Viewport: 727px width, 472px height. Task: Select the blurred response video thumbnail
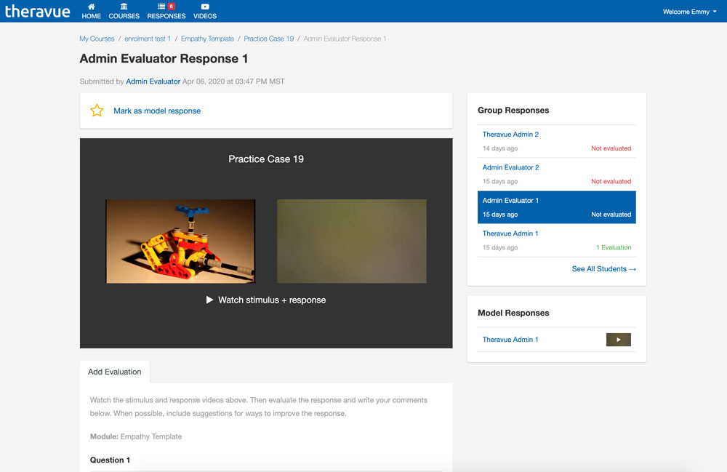tap(351, 241)
